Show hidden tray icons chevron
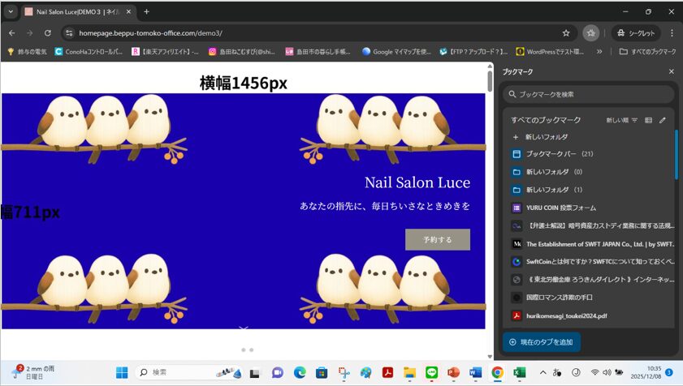Viewport: 683px width, 386px height. click(x=543, y=372)
